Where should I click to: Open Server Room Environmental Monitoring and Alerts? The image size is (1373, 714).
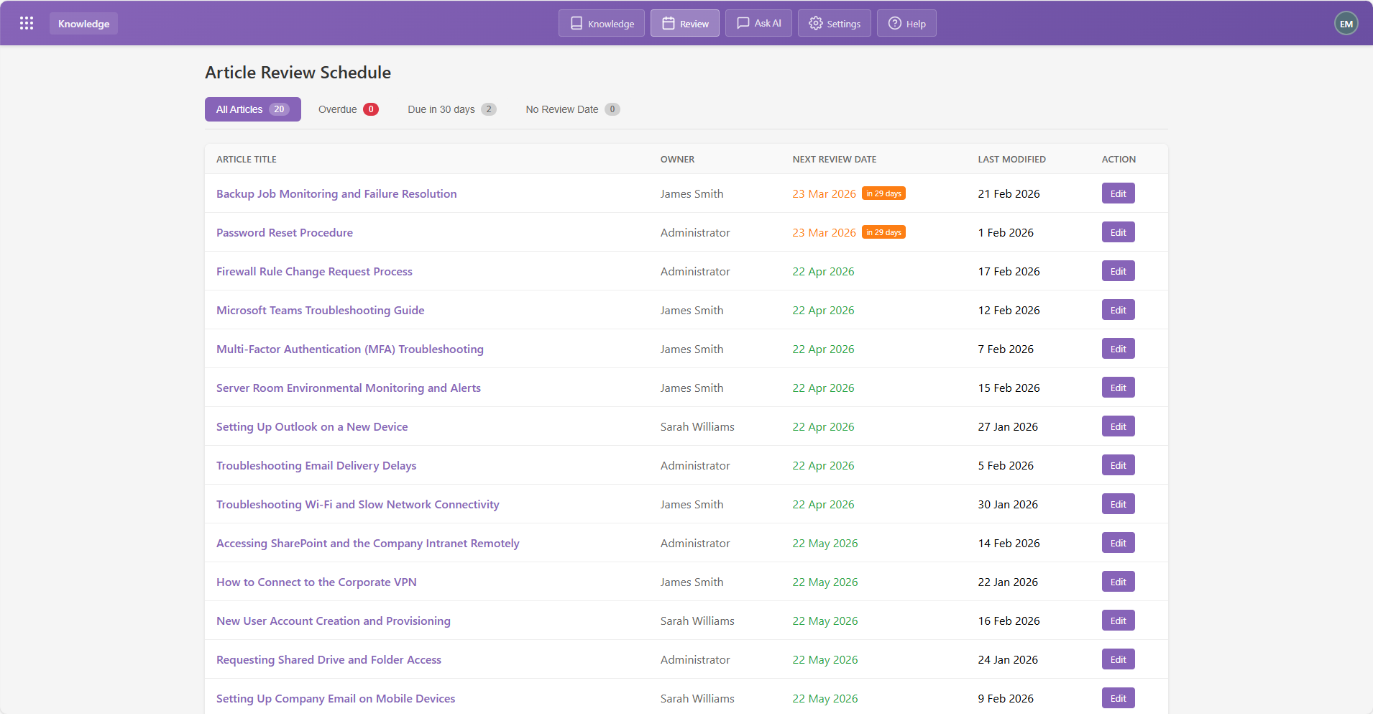point(349,388)
